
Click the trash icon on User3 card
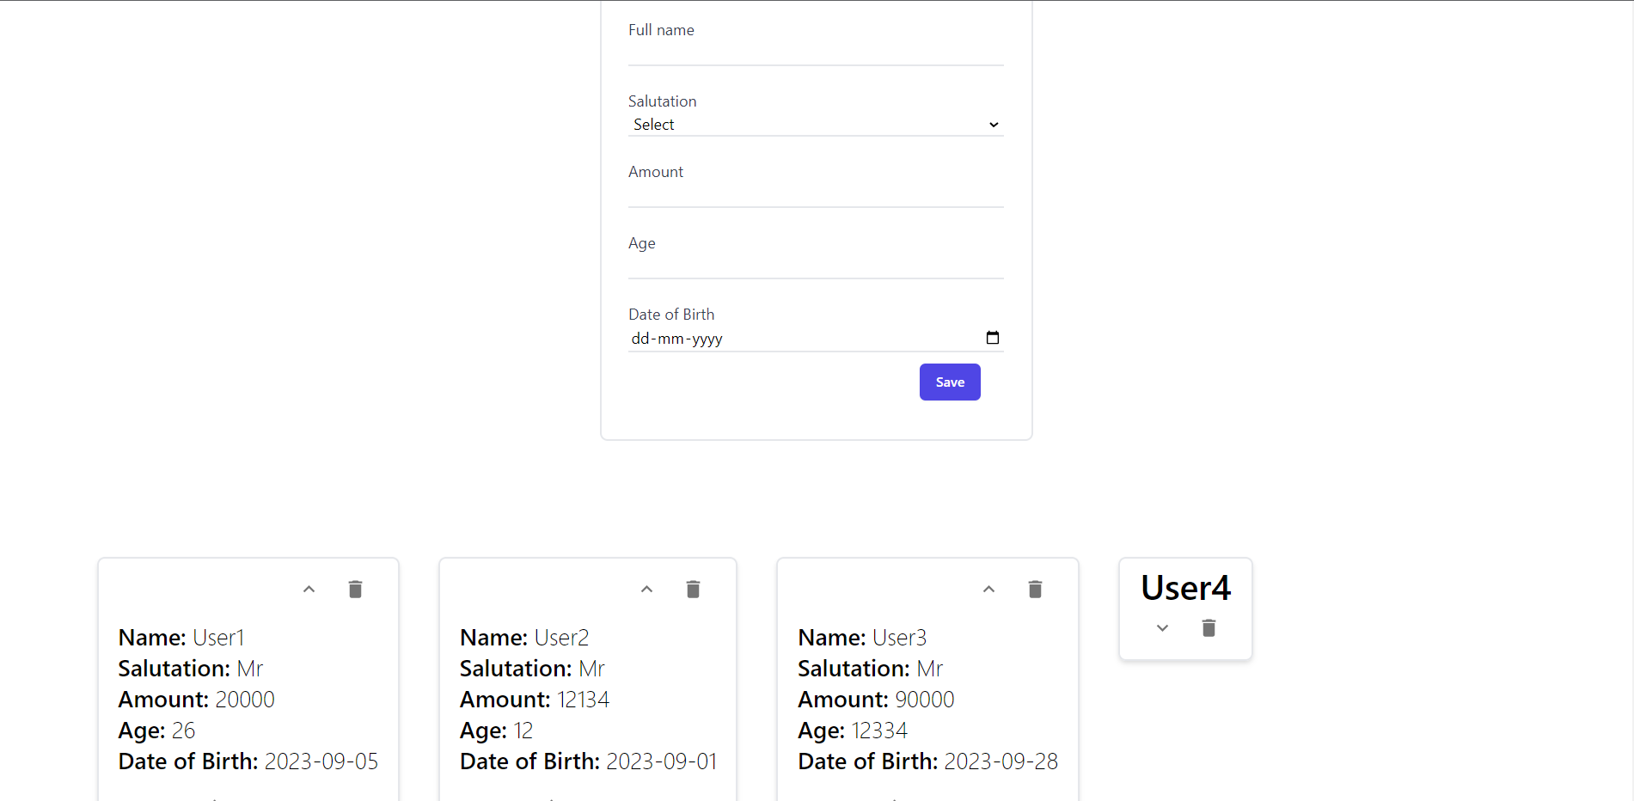[1035, 590]
